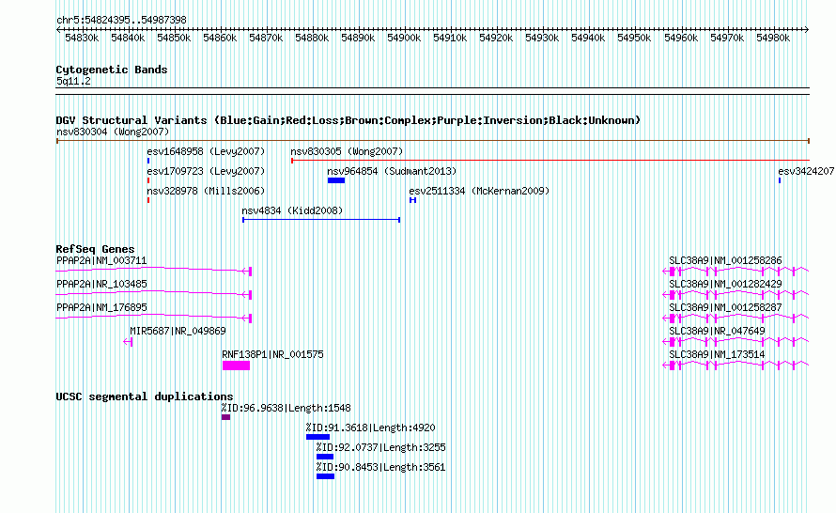Image resolution: width=836 pixels, height=513 pixels.
Task: Click the UCSC segmental duplications track title
Action: [145, 396]
